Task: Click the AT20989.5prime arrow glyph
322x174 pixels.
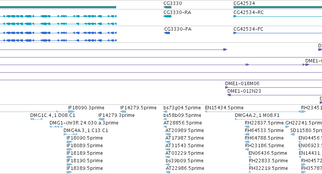Action: [x=168, y=134]
